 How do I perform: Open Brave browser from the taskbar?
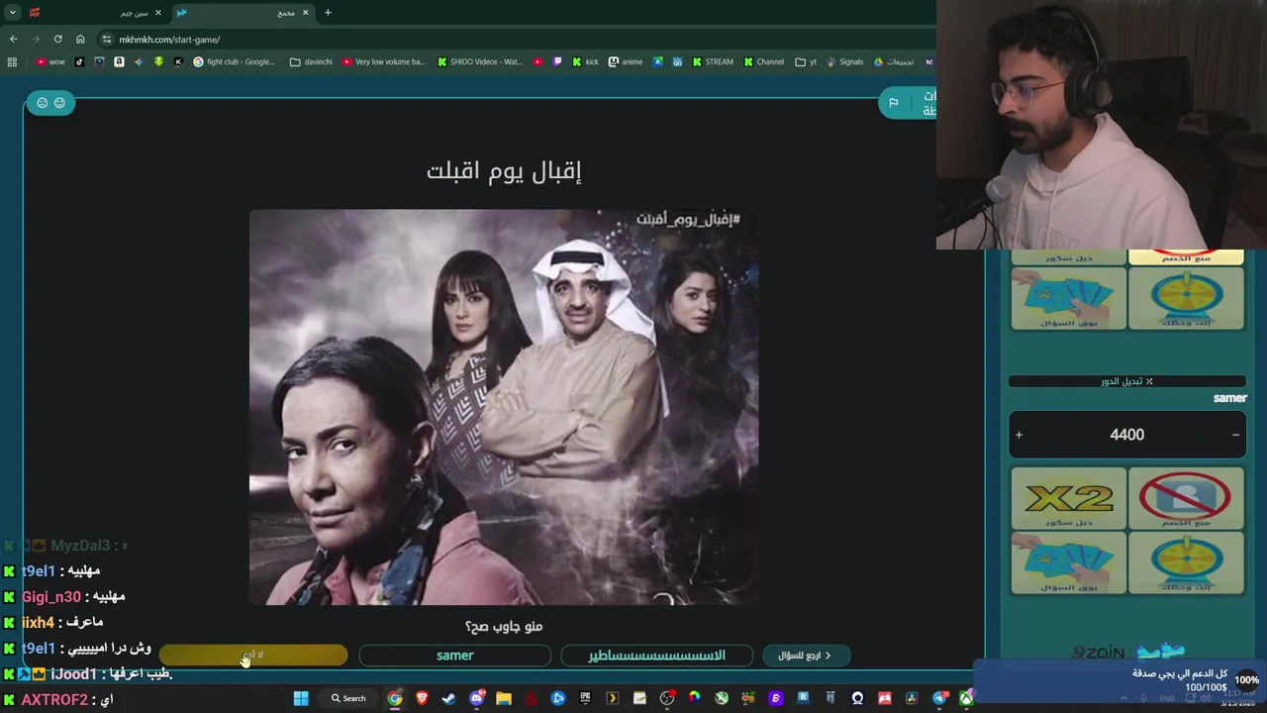pos(423,698)
